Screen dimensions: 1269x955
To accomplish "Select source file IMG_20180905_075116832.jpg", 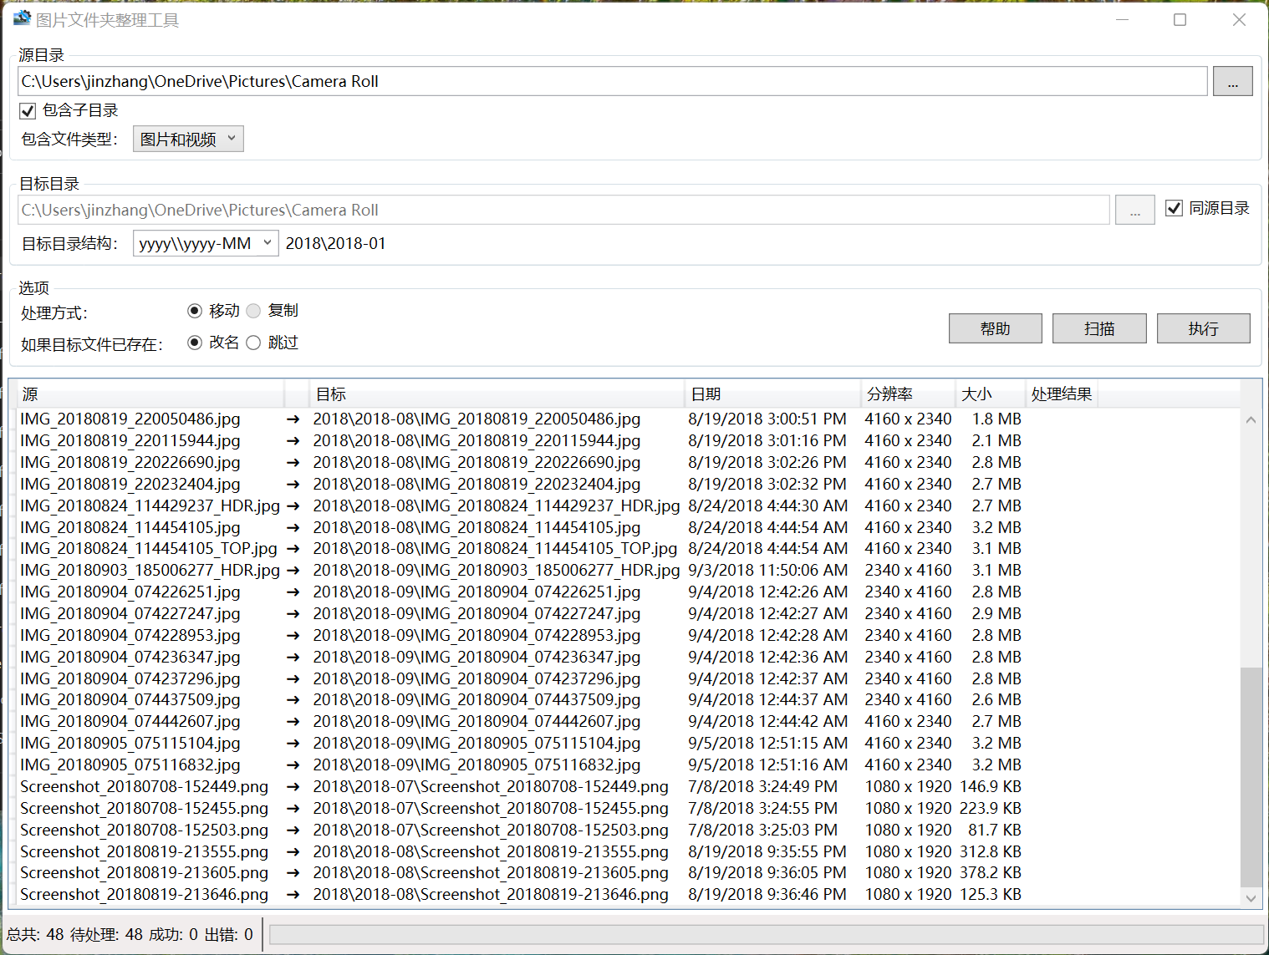I will click(130, 765).
